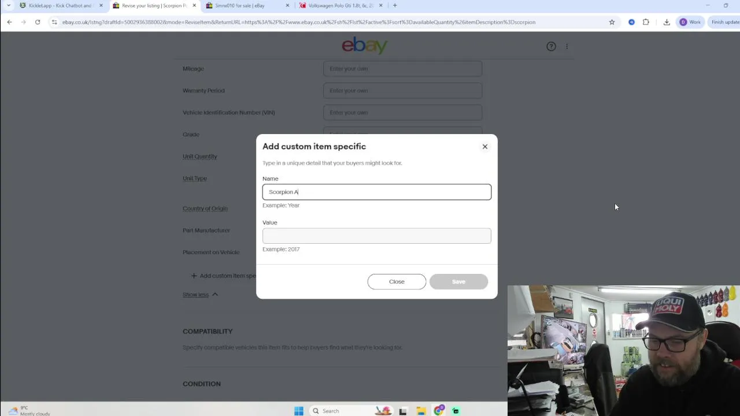Open Chrome from the taskbar
This screenshot has width=740, height=416.
pyautogui.click(x=439, y=411)
